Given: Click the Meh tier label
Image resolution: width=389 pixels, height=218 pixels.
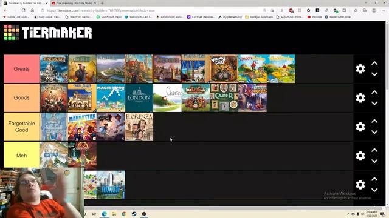Looking at the screenshot, I should 22,156.
